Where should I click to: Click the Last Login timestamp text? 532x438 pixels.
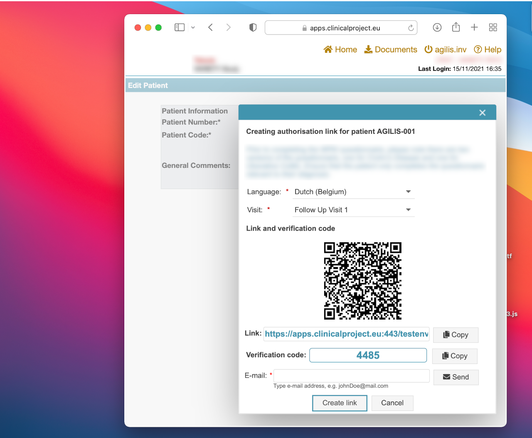[x=460, y=69]
